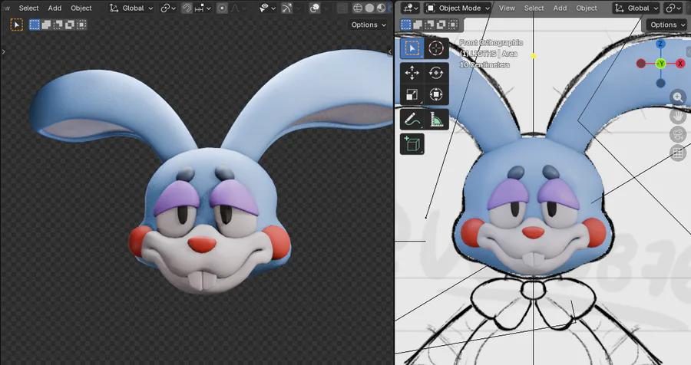Screen dimensions: 691x365
Task: Open Add menu in left viewport
Action: pyautogui.click(x=55, y=8)
